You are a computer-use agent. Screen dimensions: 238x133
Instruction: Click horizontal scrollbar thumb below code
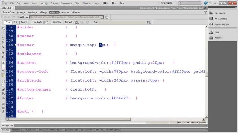tap(70, 119)
